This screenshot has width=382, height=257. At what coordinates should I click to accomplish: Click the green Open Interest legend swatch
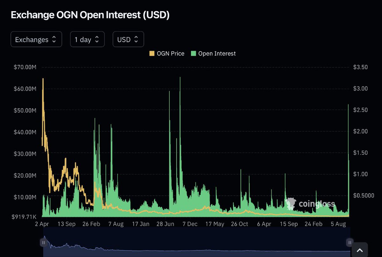(x=193, y=54)
